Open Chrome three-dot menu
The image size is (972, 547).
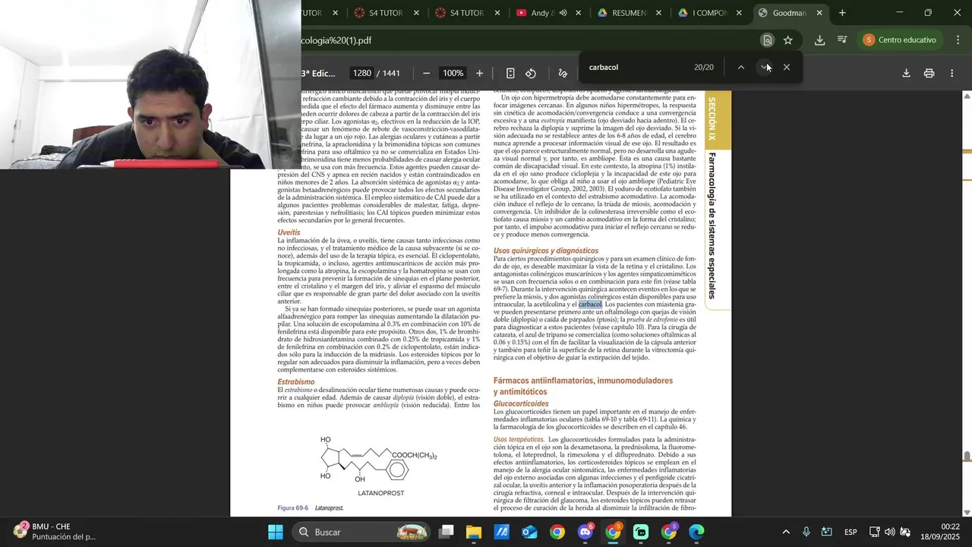coord(958,40)
